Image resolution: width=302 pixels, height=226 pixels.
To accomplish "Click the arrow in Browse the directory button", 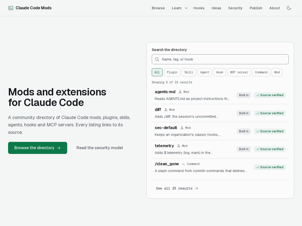I will pyautogui.click(x=59, y=148).
